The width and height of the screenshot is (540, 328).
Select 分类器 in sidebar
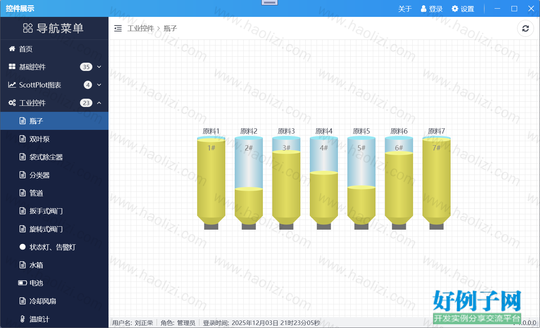pos(54,175)
